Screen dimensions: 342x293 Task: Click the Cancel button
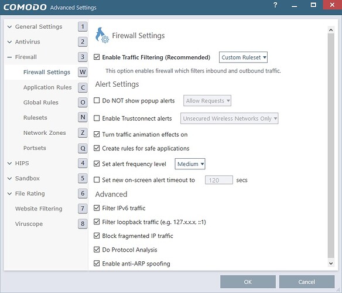coord(307,282)
